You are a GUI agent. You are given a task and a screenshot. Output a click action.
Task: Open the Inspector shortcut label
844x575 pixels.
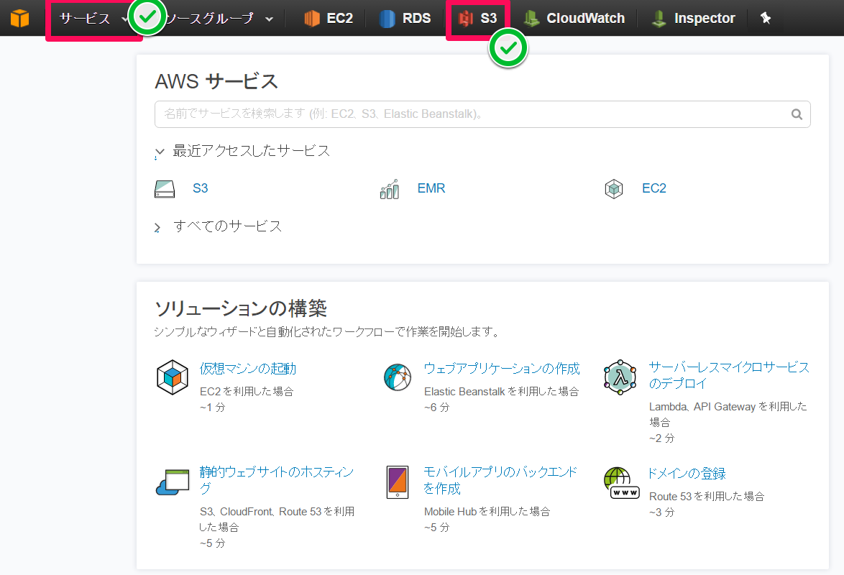point(705,18)
